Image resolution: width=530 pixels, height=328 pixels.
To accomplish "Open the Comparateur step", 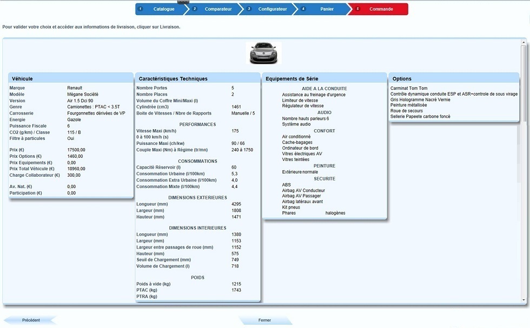I will [x=218, y=9].
